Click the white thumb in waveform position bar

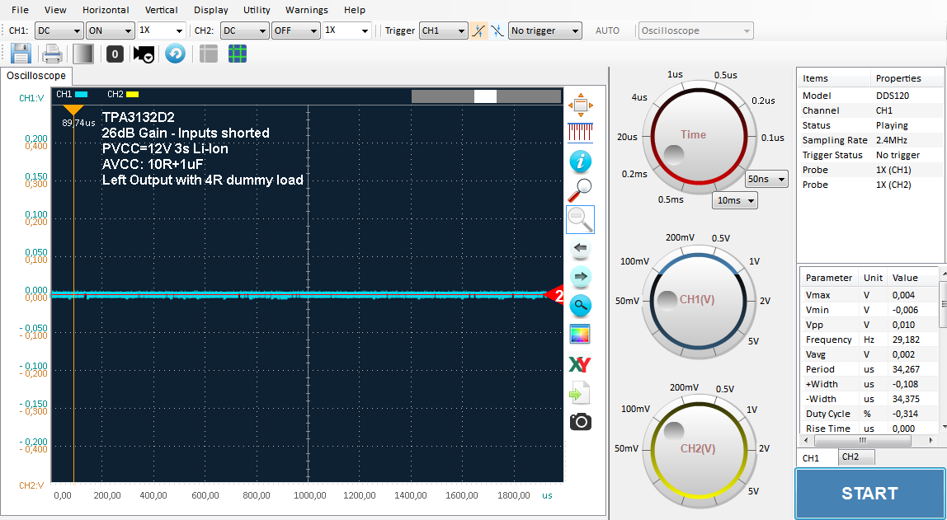pyautogui.click(x=485, y=96)
